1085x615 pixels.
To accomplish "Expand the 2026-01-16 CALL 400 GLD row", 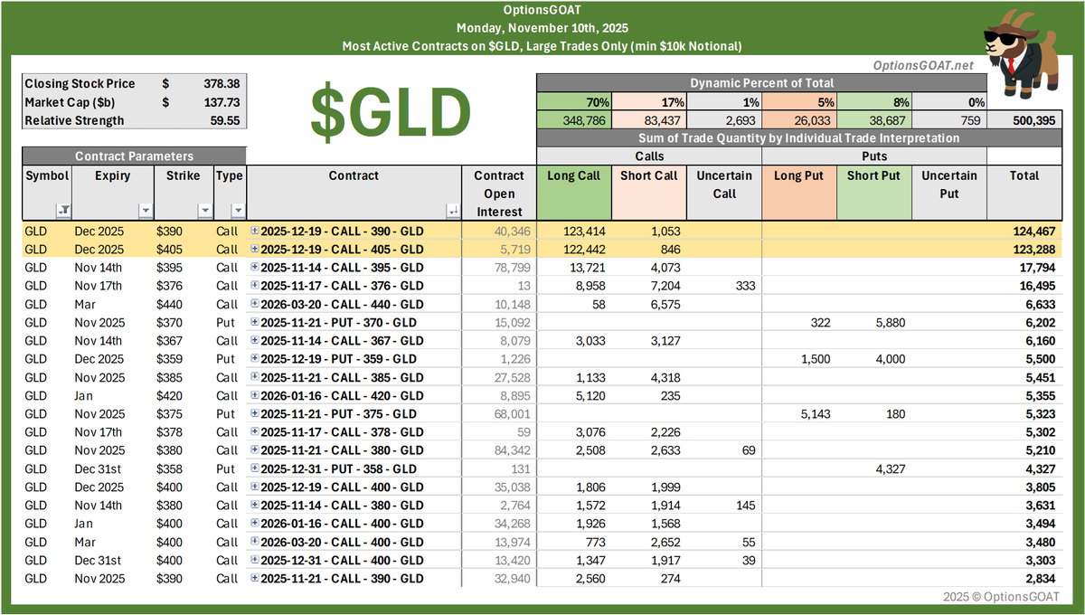I will coord(255,524).
